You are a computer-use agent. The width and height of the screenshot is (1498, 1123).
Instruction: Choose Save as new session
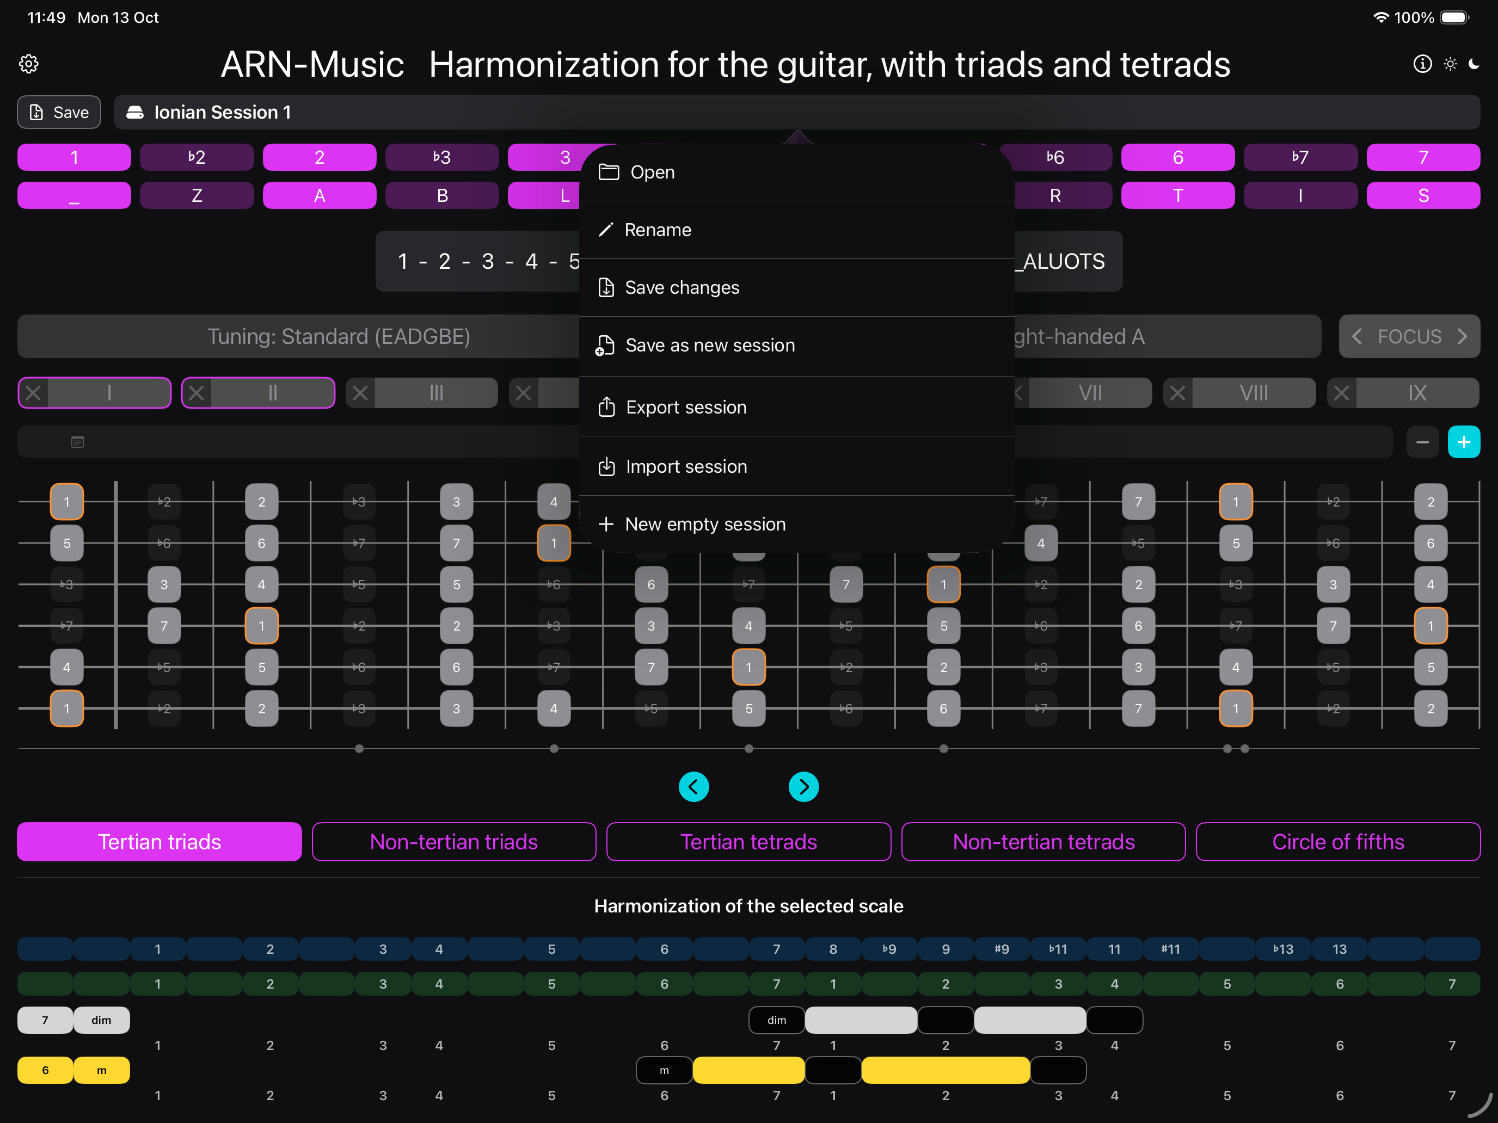coord(710,345)
